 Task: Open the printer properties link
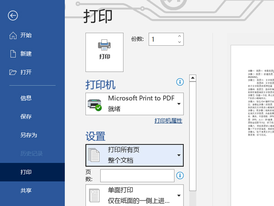168,121
